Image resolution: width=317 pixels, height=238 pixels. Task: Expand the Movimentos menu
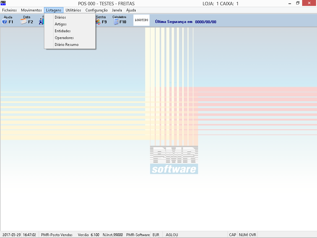point(31,10)
